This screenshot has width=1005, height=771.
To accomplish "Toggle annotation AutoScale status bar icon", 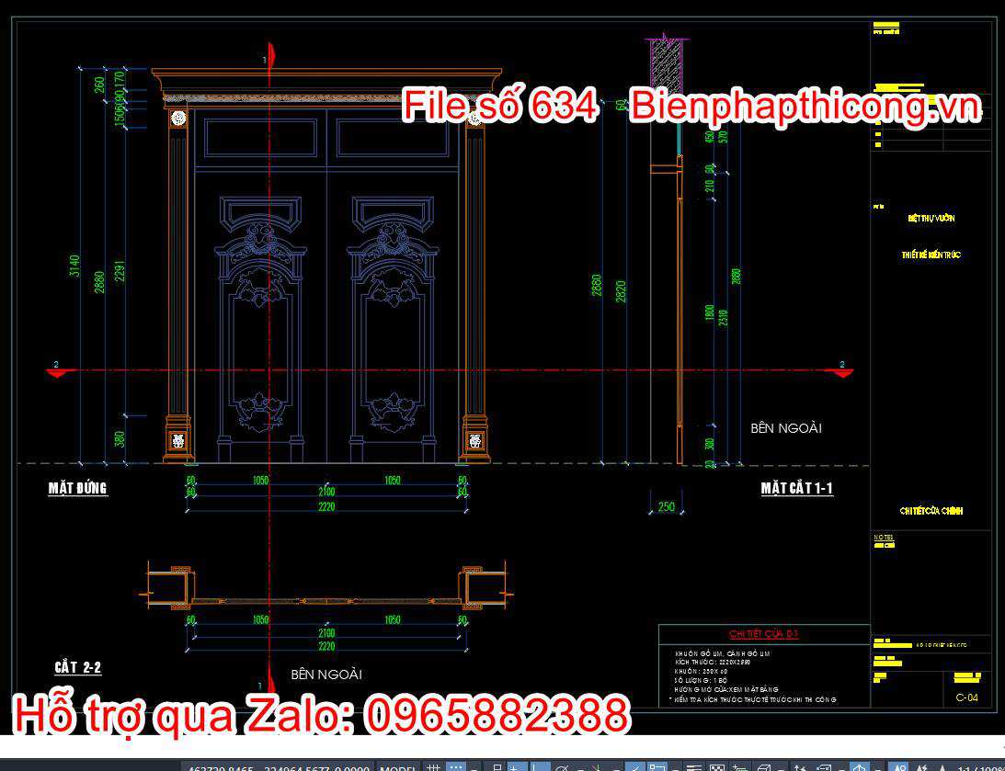I will 921,767.
